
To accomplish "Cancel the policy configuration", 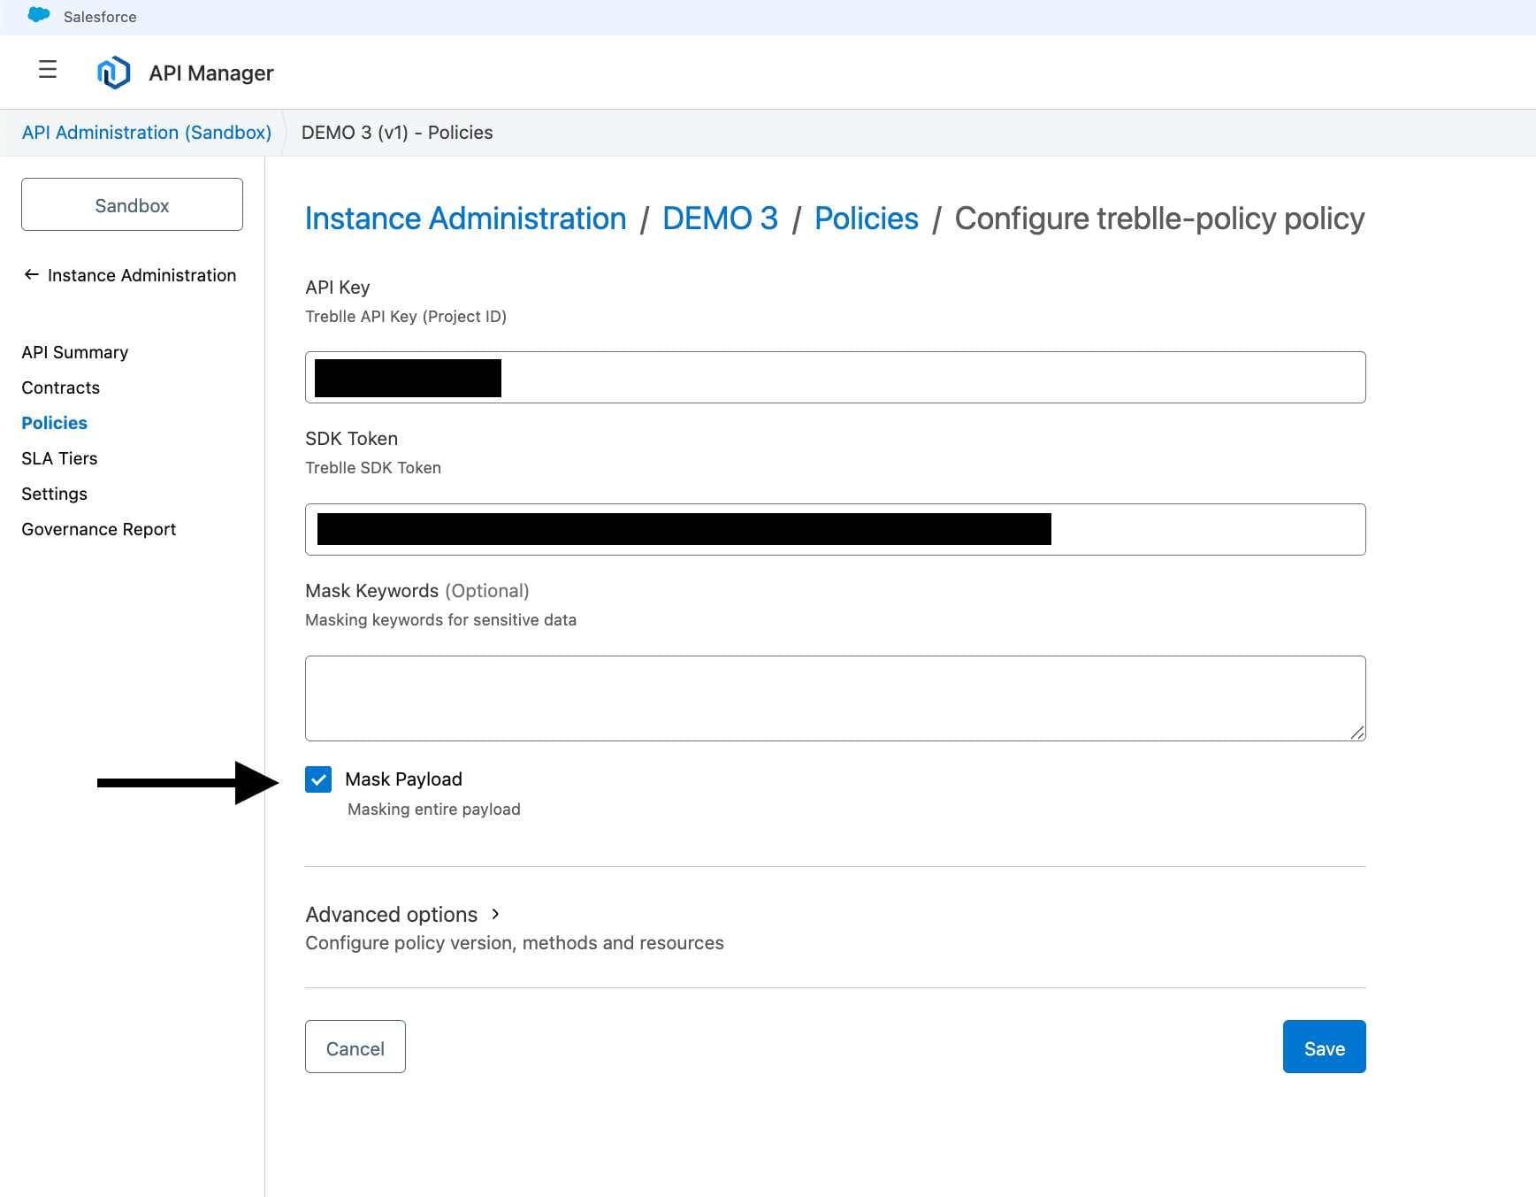I will [355, 1047].
